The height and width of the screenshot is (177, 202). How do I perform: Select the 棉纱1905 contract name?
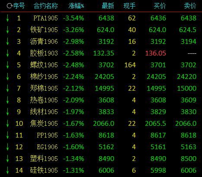pyautogui.click(x=44, y=77)
